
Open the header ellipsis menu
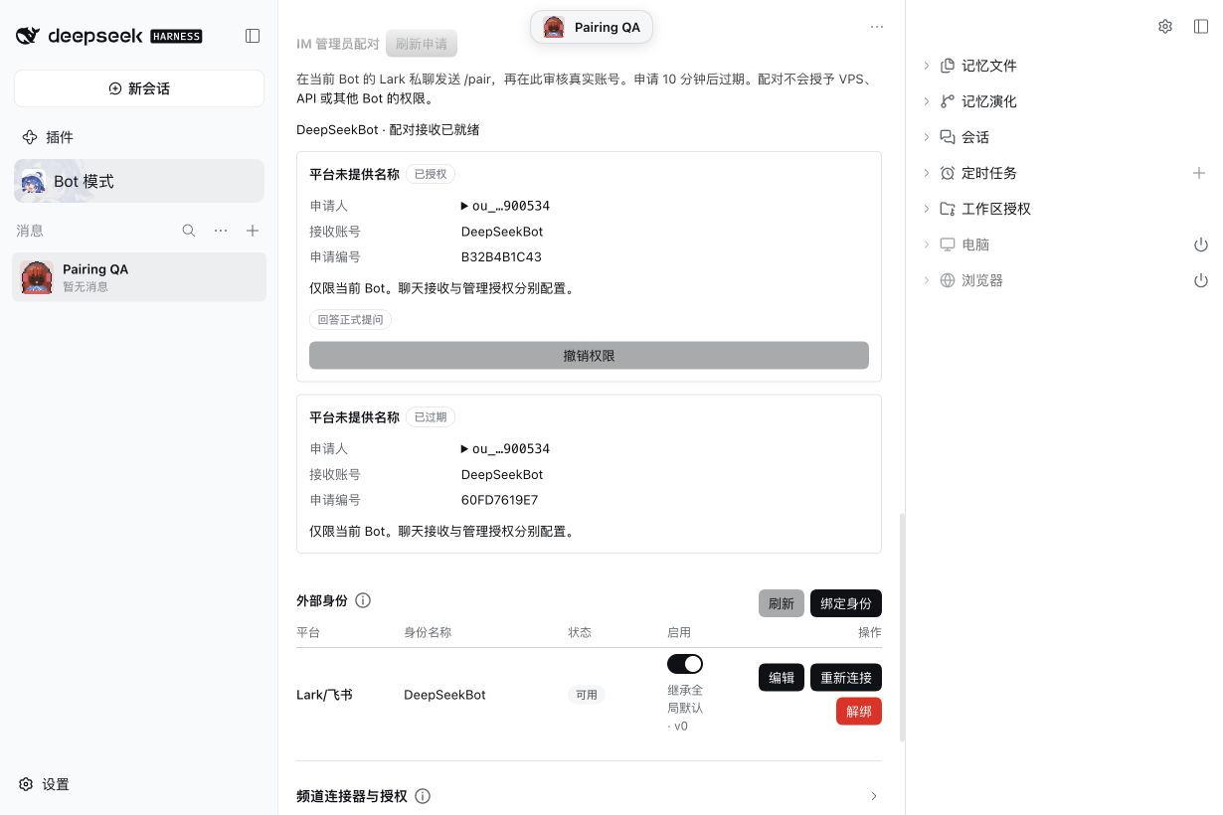[877, 27]
